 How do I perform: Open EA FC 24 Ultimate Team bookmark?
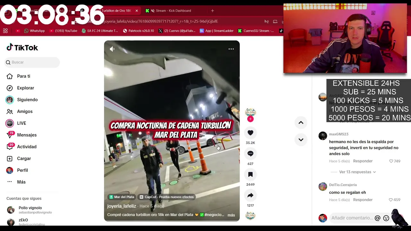(100, 31)
